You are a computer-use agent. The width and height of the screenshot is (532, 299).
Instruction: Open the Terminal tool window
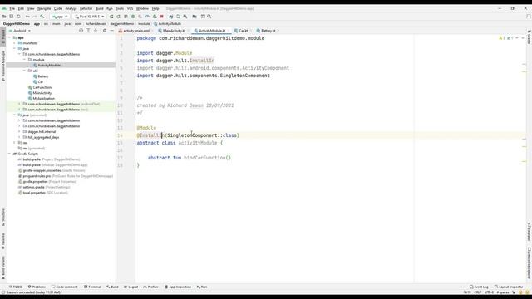92,287
